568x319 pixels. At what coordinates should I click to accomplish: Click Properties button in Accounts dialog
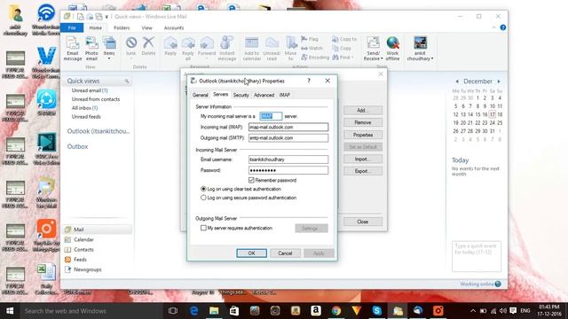coord(363,135)
